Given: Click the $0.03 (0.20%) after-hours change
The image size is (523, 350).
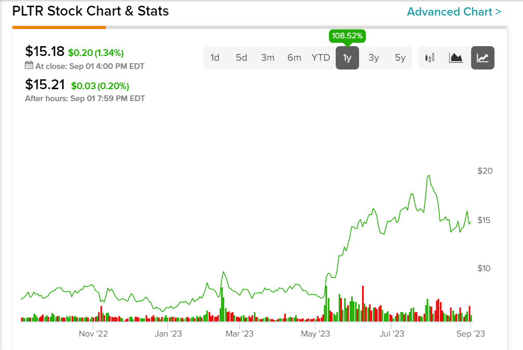Looking at the screenshot, I should click(100, 86).
